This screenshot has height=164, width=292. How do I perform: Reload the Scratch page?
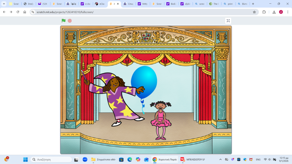[x=18, y=12]
